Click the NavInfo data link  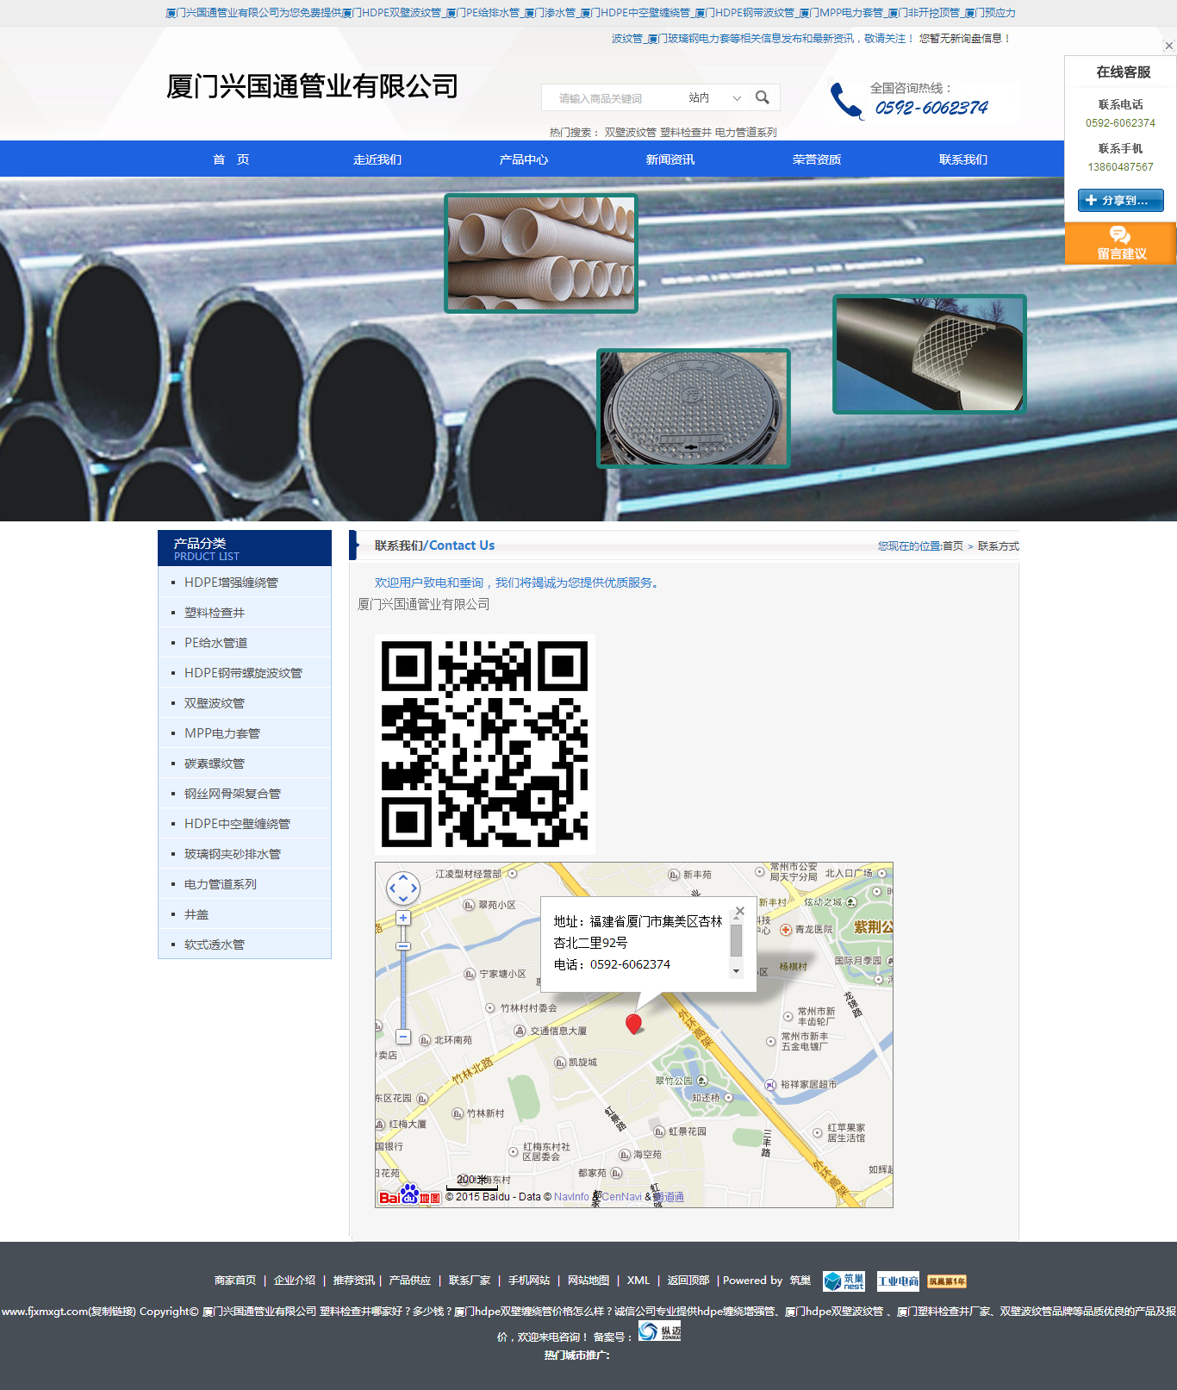571,1197
